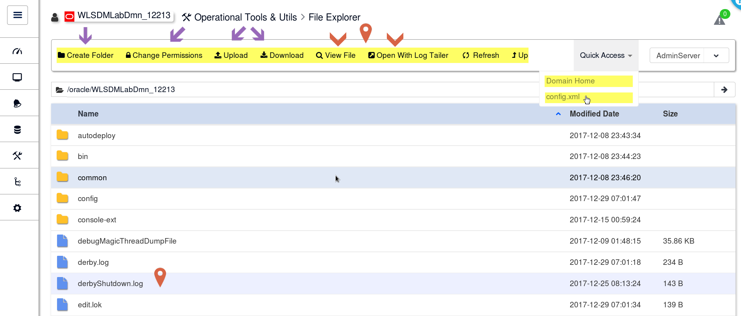Open the dashboard gauge sidebar icon
Image resolution: width=741 pixels, height=316 pixels.
point(17,51)
